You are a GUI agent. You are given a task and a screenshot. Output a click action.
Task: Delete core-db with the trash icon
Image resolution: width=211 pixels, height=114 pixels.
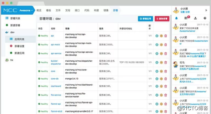coord(166,79)
